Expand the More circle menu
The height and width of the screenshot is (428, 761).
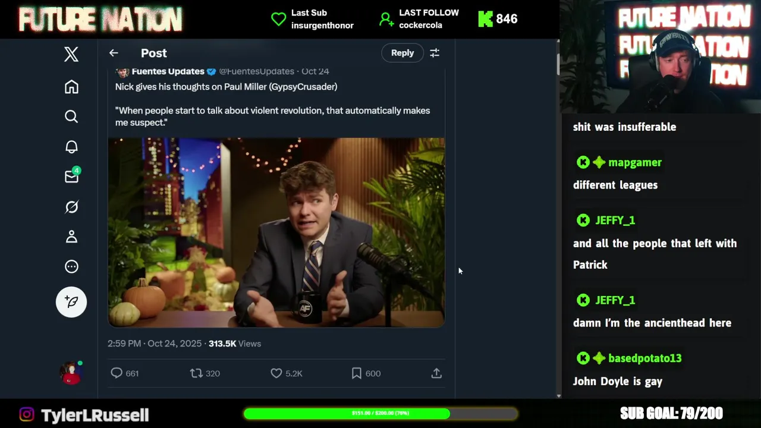click(71, 266)
